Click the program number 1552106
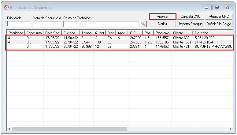Image resolution: width=237 pixels, height=135 pixels. (162, 42)
